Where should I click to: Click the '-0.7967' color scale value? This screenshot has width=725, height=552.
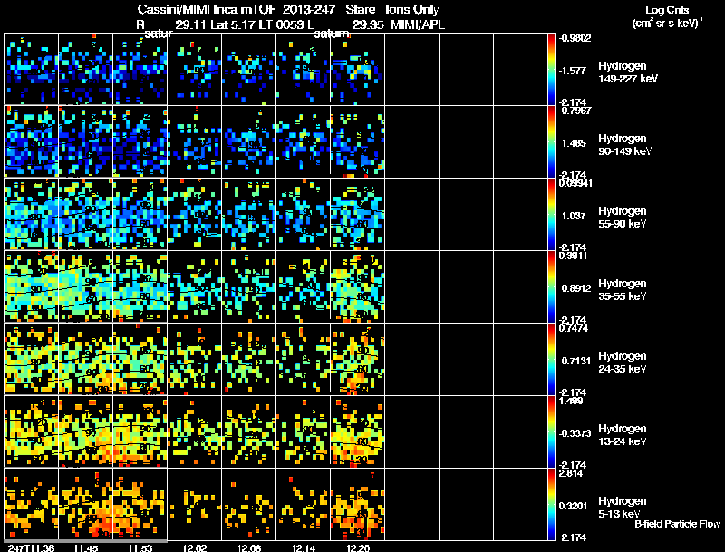coord(575,111)
